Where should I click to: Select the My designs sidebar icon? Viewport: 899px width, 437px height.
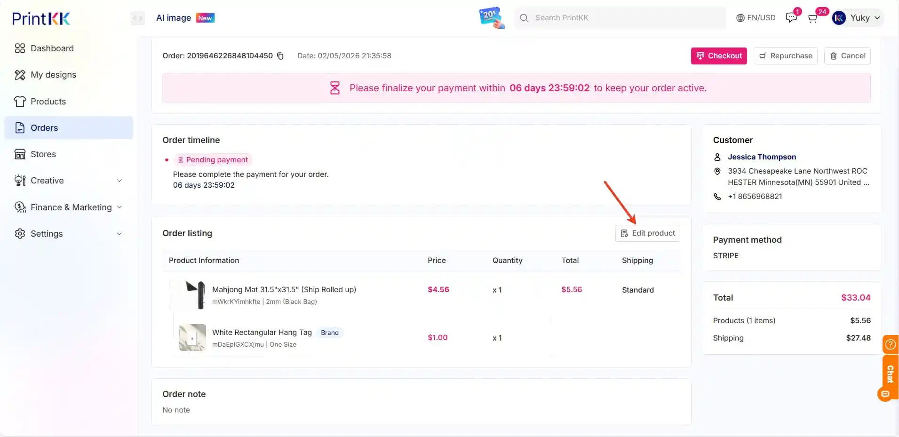coord(19,74)
